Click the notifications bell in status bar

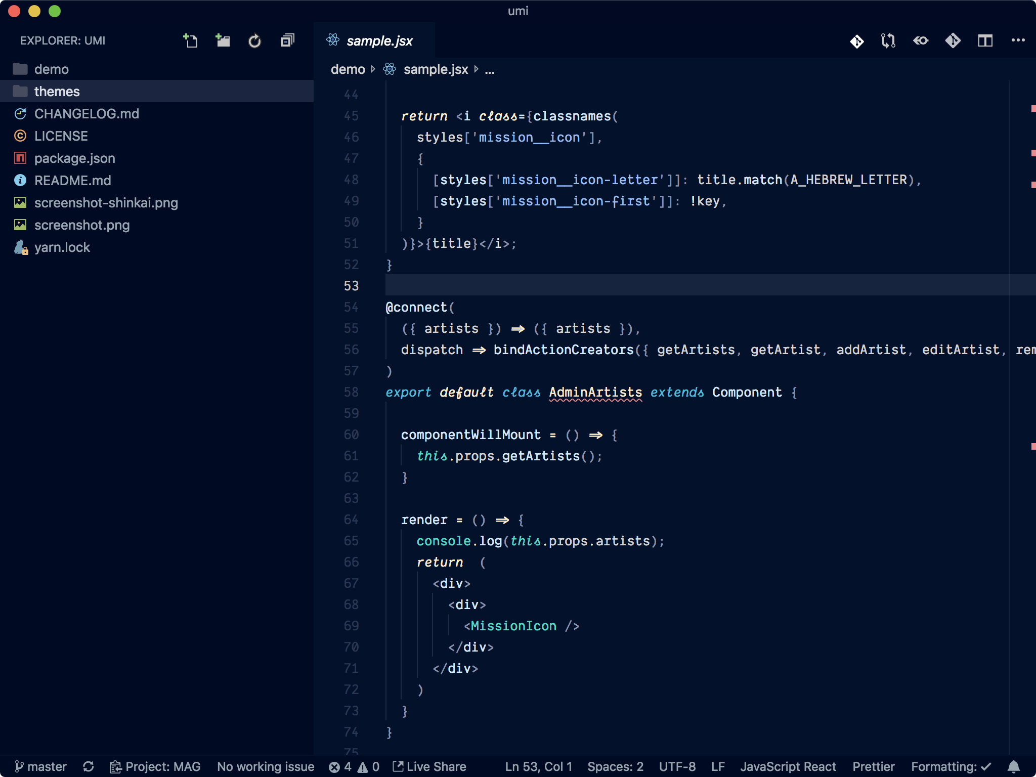point(1014,767)
